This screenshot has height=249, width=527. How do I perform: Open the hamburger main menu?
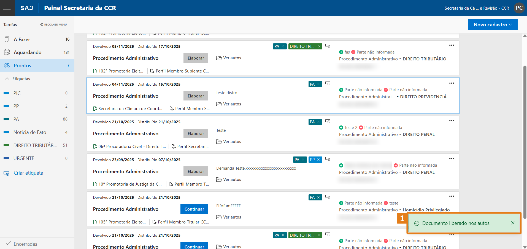coord(7,8)
